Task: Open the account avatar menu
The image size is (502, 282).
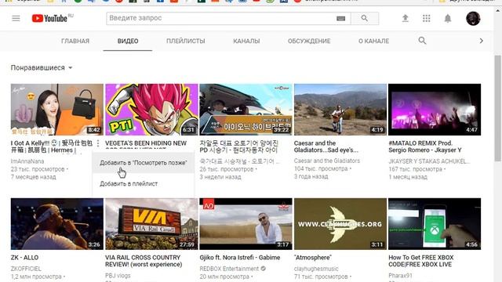Action: 473,18
